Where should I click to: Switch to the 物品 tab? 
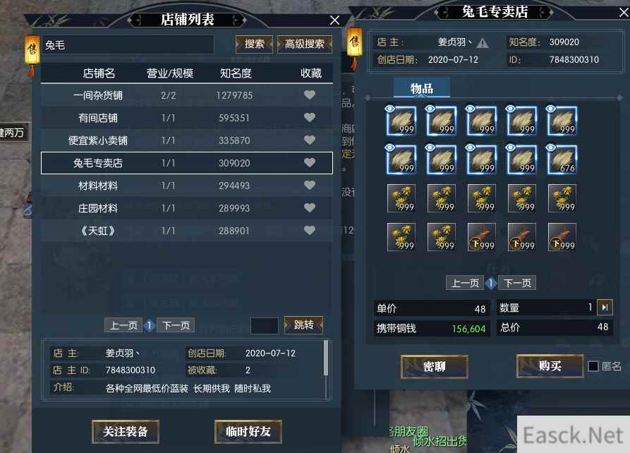(x=421, y=87)
